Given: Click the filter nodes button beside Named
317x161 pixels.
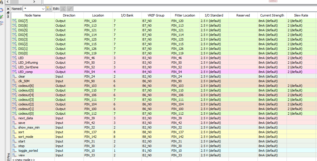Looking at the screenshot, I should (x=49, y=9).
